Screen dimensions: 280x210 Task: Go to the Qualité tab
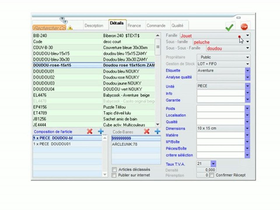(178, 26)
